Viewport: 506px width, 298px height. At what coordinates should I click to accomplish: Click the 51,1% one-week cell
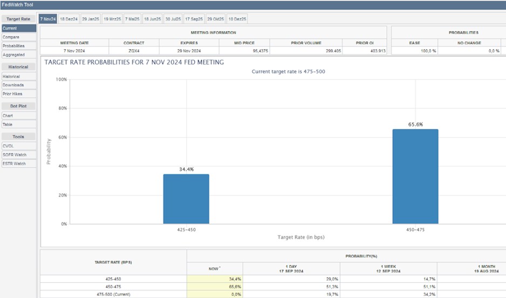pos(388,287)
